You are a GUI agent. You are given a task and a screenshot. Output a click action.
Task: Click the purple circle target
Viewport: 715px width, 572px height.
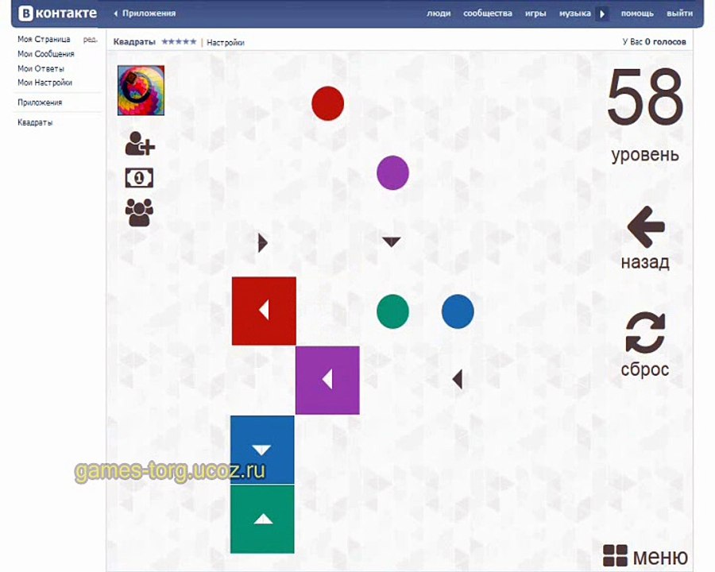tap(392, 172)
